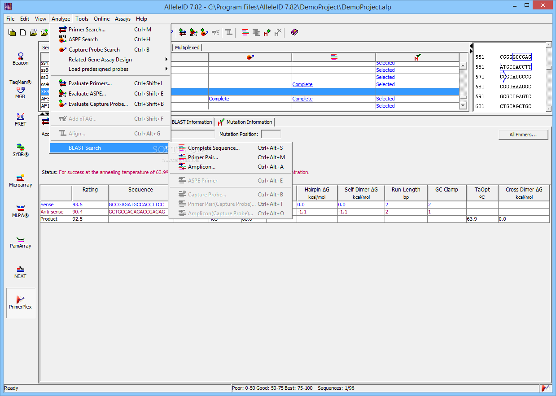Click the gray BLAST toolbar icon
556x396 pixels.
coord(256,32)
